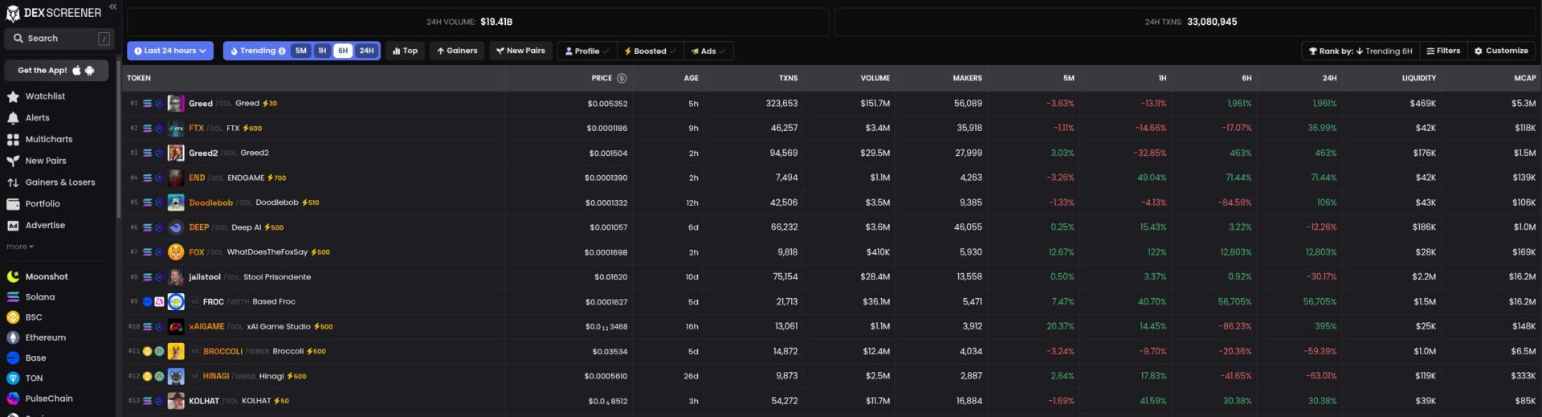Image resolution: width=1542 pixels, height=417 pixels.
Task: Open the KOLHAT pair row
Action: coord(831,401)
